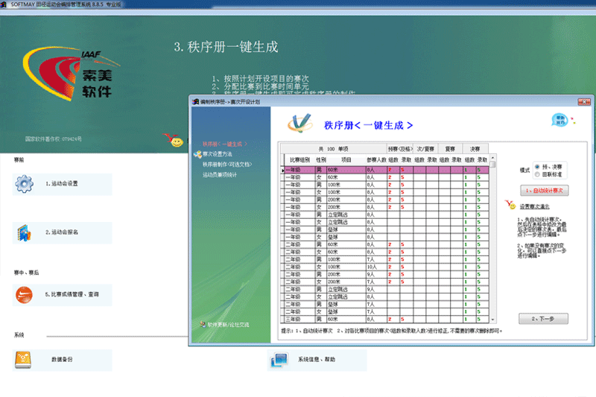Select 秩序册<一键生成> in dialog sidebar
Screen dimensions: 596x397
pos(225,144)
